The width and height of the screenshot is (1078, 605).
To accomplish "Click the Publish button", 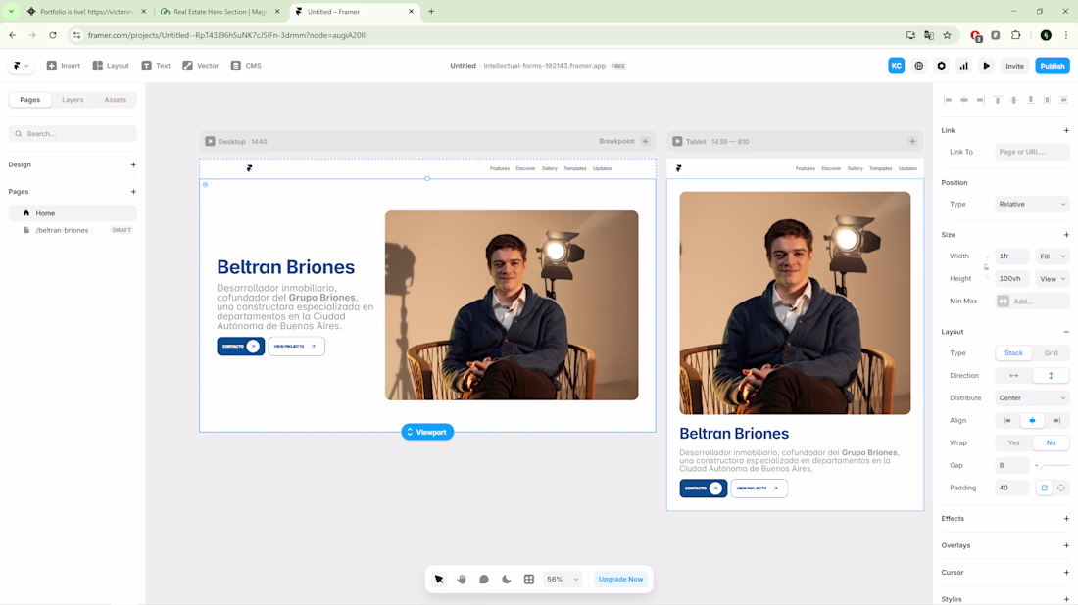I will [1052, 66].
